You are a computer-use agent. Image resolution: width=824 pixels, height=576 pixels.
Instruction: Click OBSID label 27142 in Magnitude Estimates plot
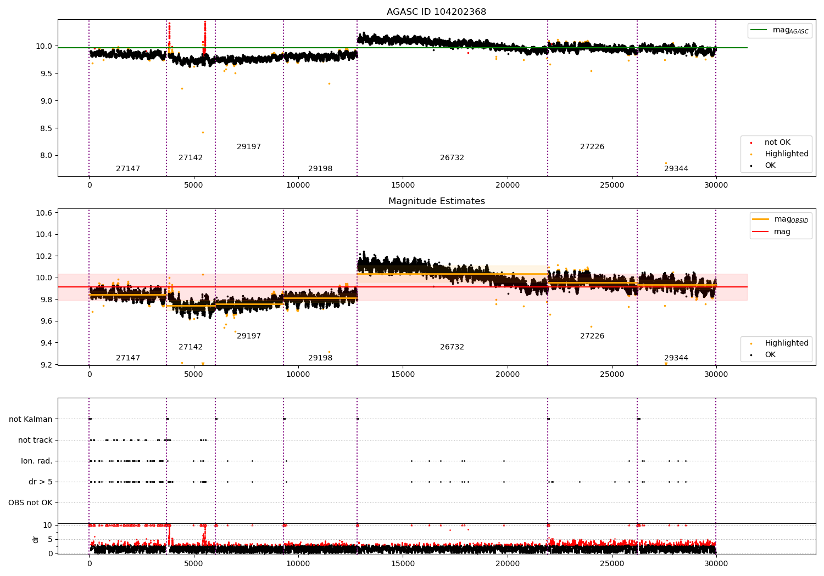tap(191, 347)
